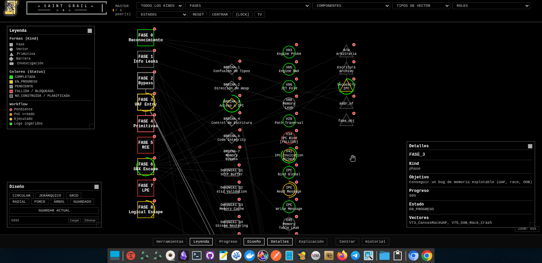Viewport: 542px width, 263px height.
Task: Click the R/W Arbitraria primitive triangle
Action: (x=346, y=51)
